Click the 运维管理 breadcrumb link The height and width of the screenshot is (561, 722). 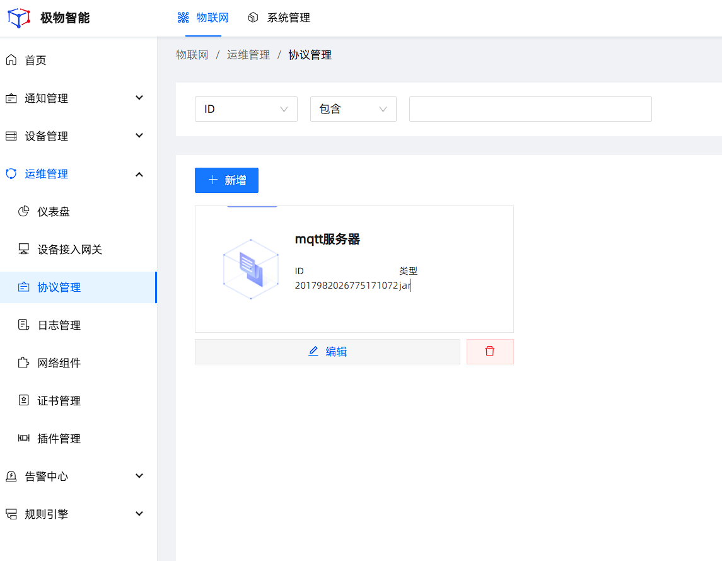tap(248, 55)
